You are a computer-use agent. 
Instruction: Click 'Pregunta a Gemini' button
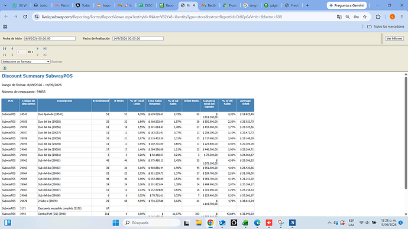347,5
